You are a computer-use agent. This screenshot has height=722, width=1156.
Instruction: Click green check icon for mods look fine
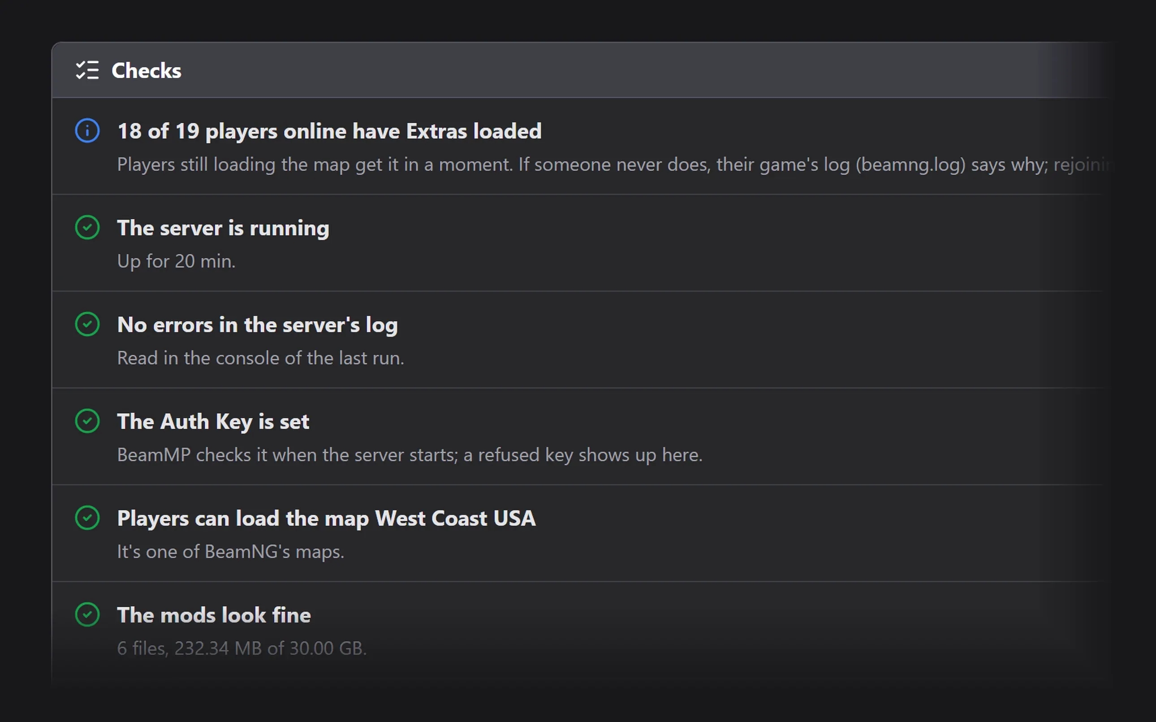click(87, 614)
